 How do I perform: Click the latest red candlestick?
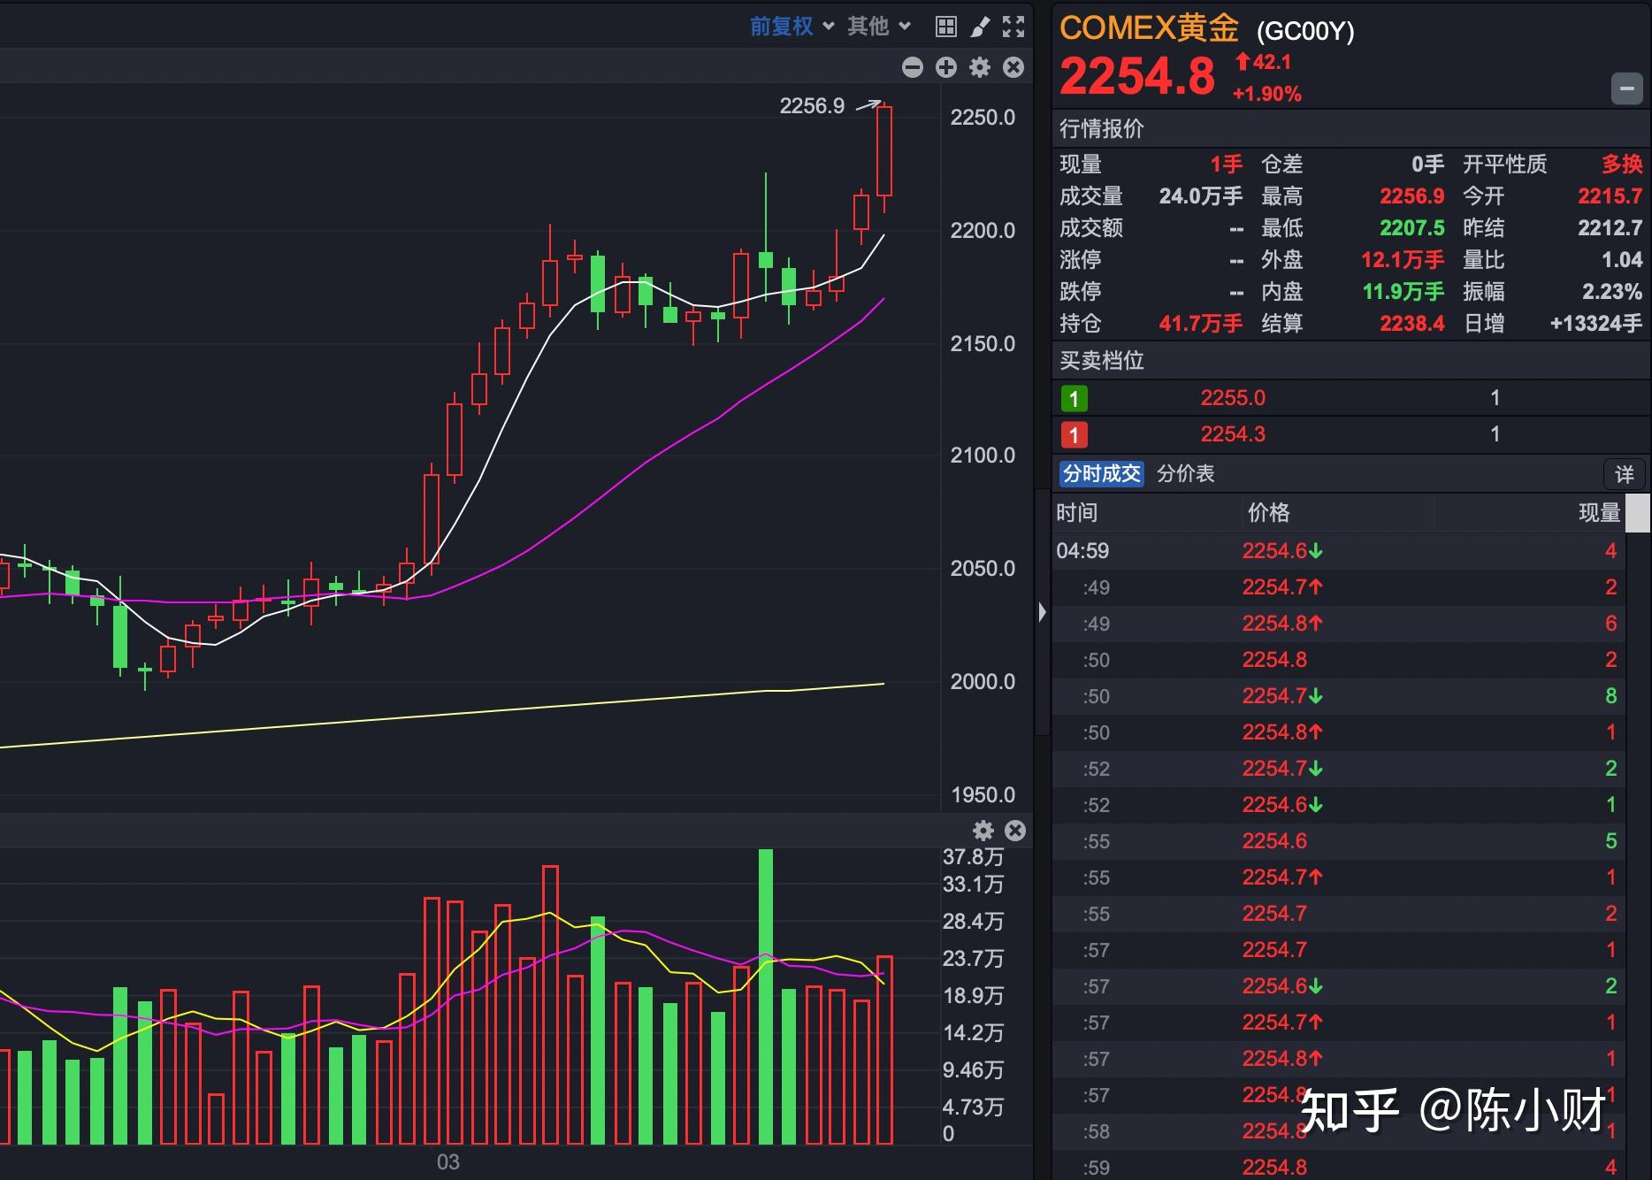[x=884, y=151]
